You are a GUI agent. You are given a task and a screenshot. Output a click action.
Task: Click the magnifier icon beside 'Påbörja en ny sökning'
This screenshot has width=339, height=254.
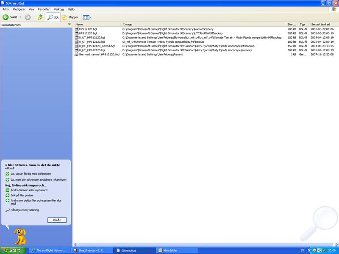7,210
